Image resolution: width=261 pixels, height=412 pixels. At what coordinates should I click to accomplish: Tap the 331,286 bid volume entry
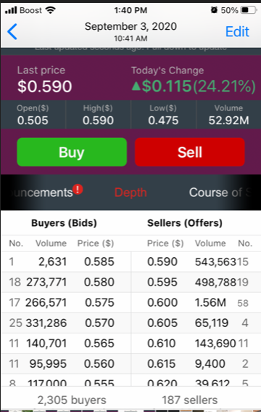(46, 323)
